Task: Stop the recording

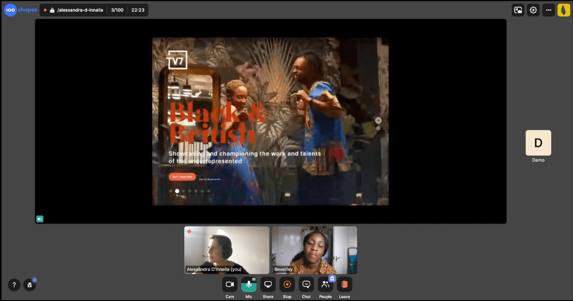Action: coord(287,284)
